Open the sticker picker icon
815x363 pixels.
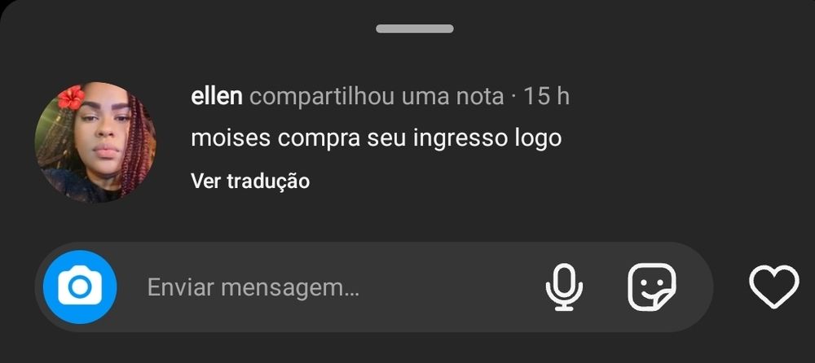pos(652,286)
